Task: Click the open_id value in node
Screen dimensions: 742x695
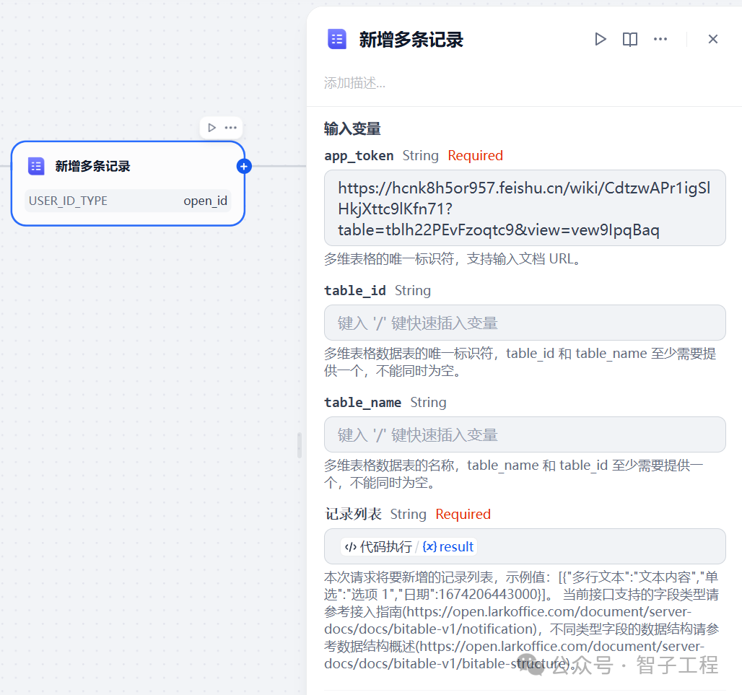Action: 206,201
